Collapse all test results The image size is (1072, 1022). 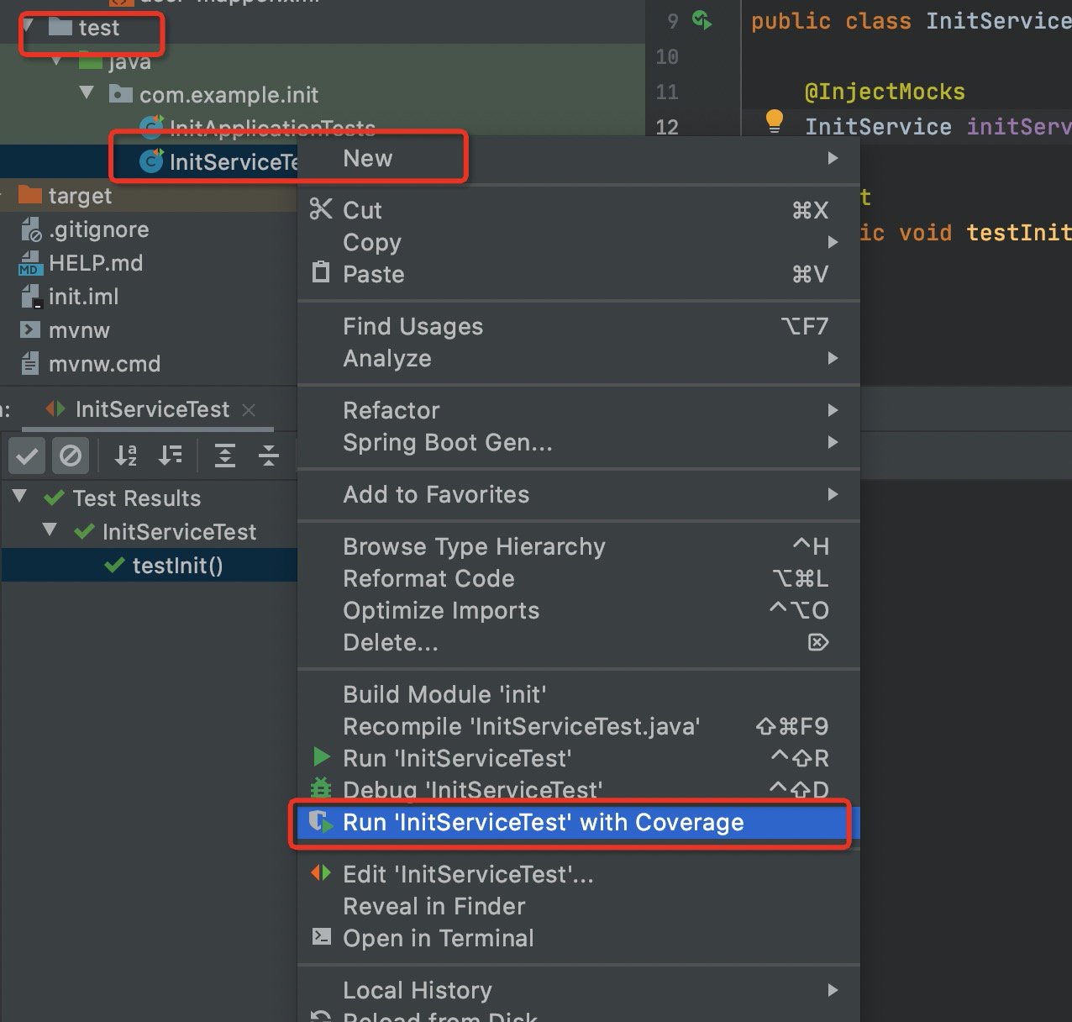(269, 456)
